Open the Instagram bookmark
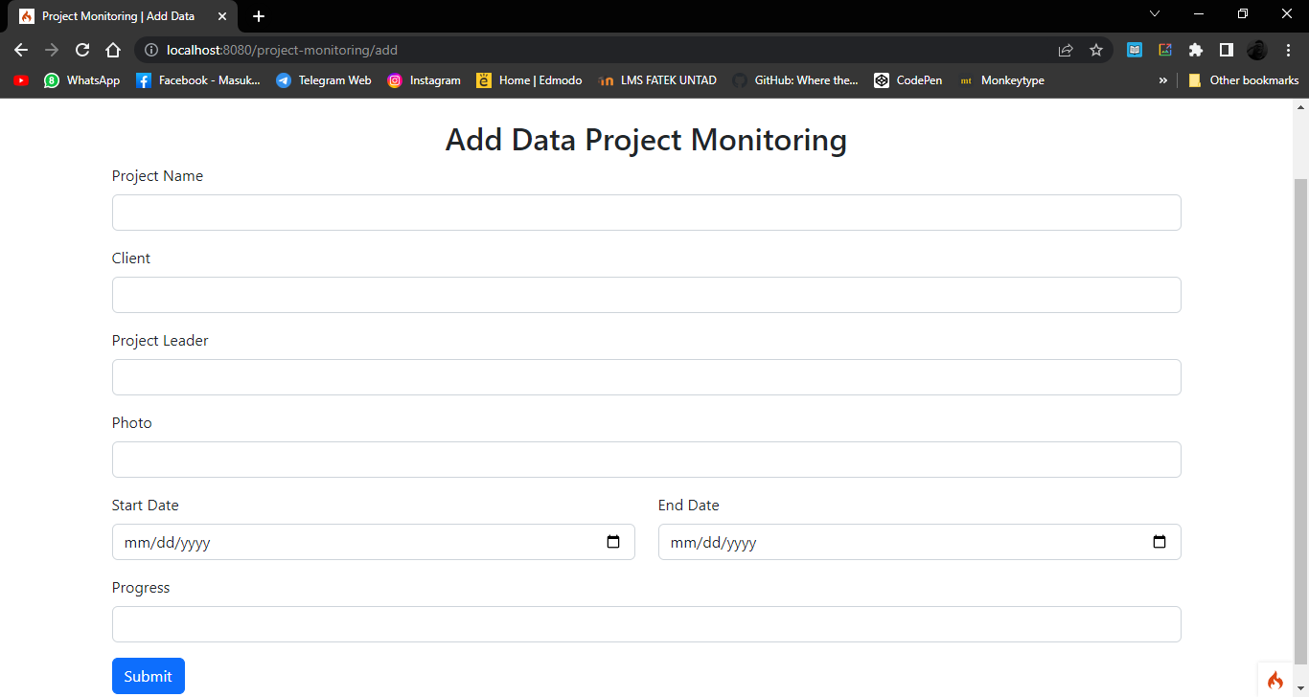This screenshot has height=697, width=1309. point(424,80)
